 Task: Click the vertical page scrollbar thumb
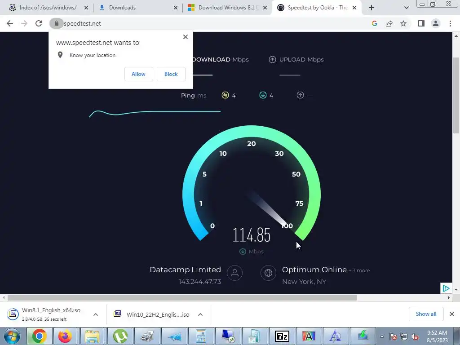(456, 95)
